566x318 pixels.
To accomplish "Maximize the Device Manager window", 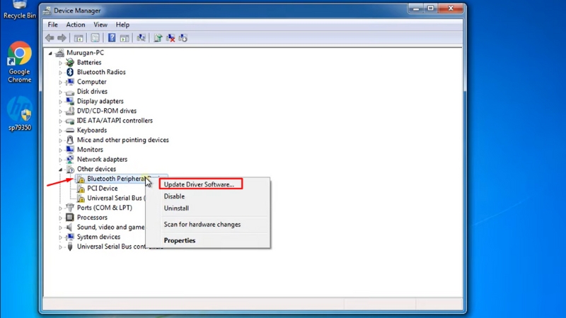I will click(430, 8).
